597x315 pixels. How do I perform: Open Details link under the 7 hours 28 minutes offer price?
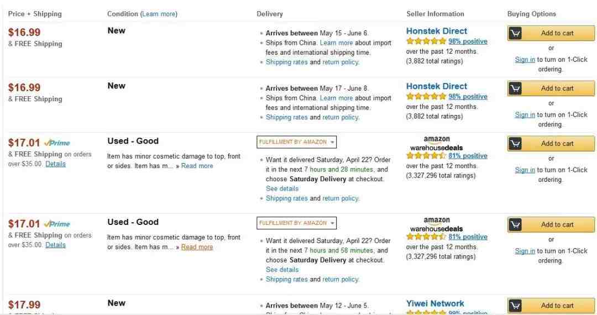55,164
